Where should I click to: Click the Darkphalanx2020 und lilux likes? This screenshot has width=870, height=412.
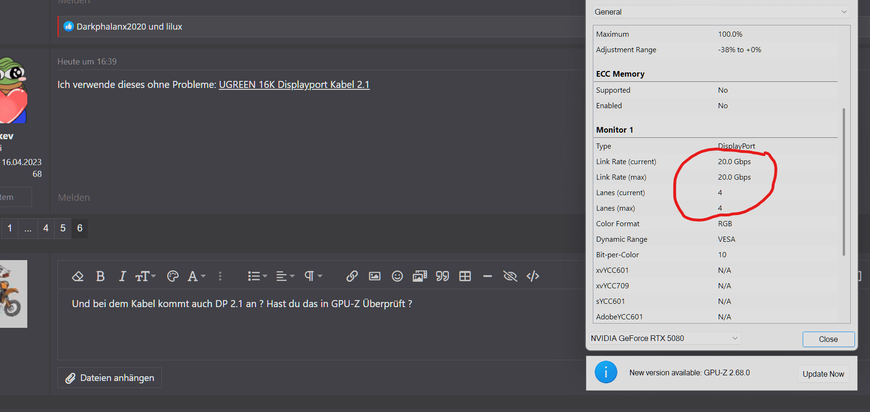pos(129,27)
